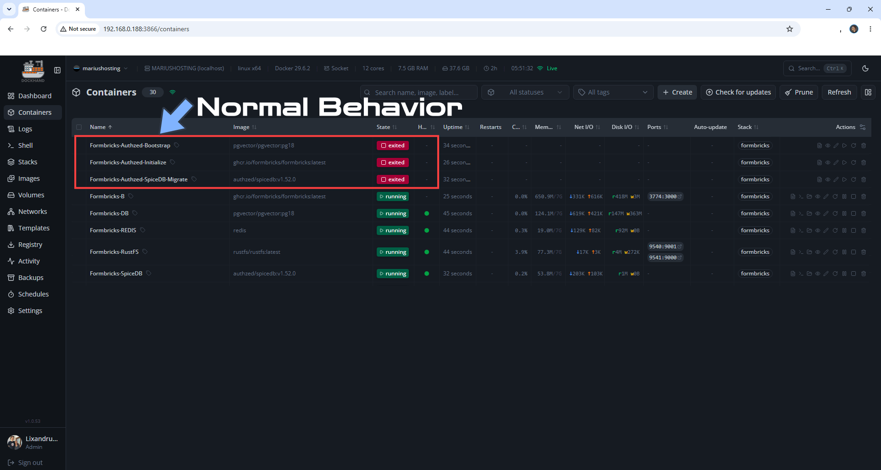Open Dashboard from the sidebar

33,96
